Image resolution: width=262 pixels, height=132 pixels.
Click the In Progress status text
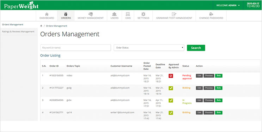coord(187,102)
